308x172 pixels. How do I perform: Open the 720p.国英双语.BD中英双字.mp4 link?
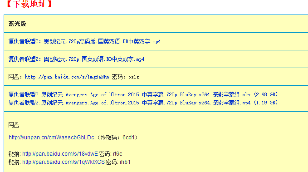click(76, 59)
